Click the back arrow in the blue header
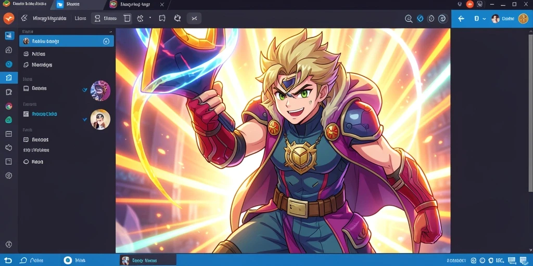 461,19
